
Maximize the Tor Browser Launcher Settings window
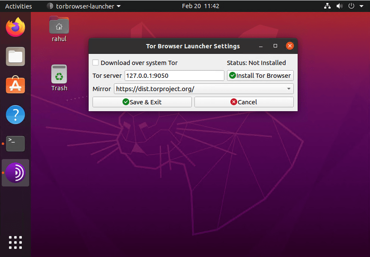pyautogui.click(x=275, y=46)
